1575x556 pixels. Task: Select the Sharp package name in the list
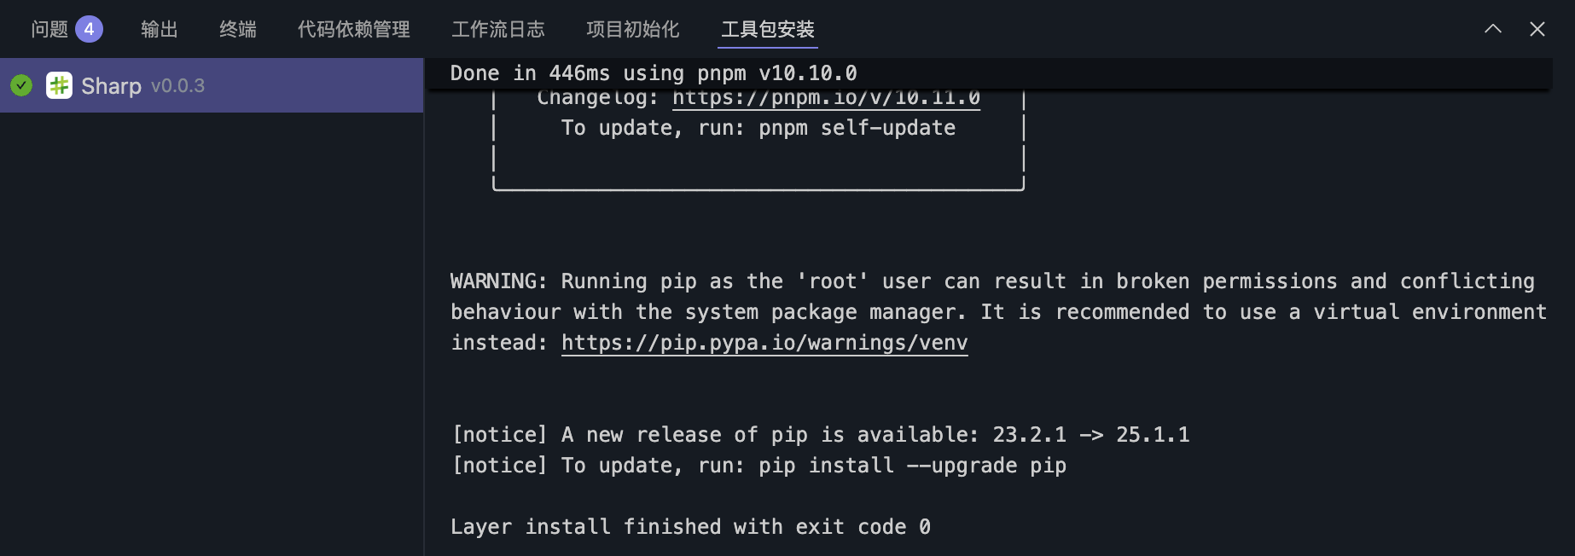111,86
